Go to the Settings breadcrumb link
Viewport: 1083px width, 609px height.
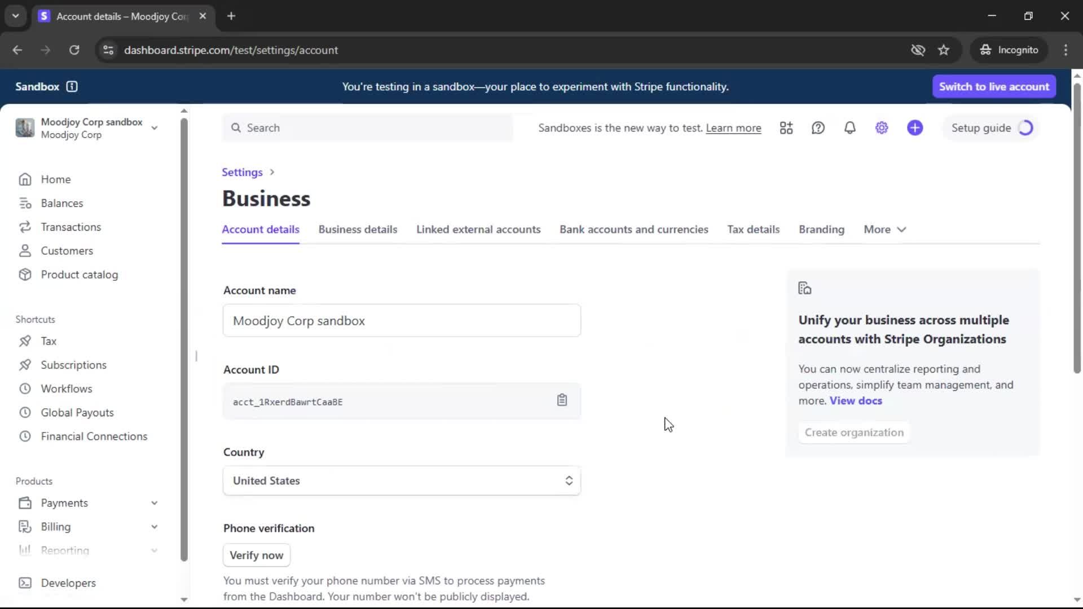tap(242, 172)
